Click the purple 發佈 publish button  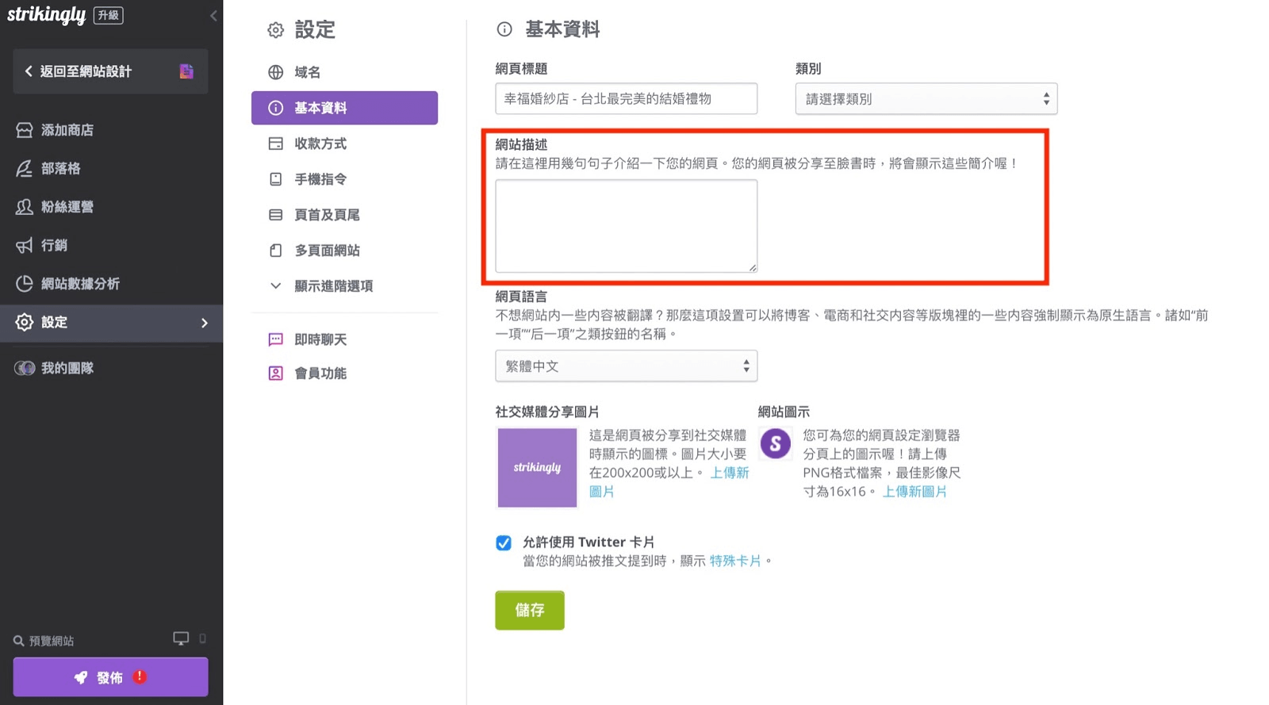110,677
